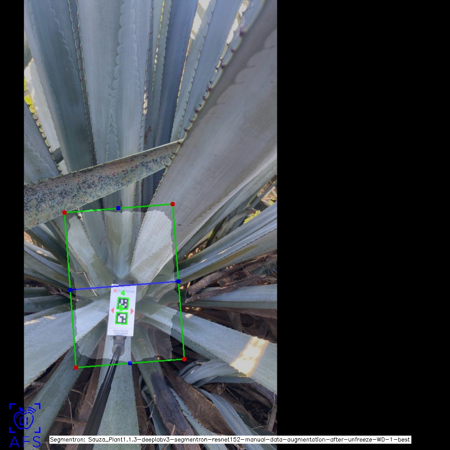Click the bottom-left red corner point
This screenshot has width=450, height=450.
[76, 367]
